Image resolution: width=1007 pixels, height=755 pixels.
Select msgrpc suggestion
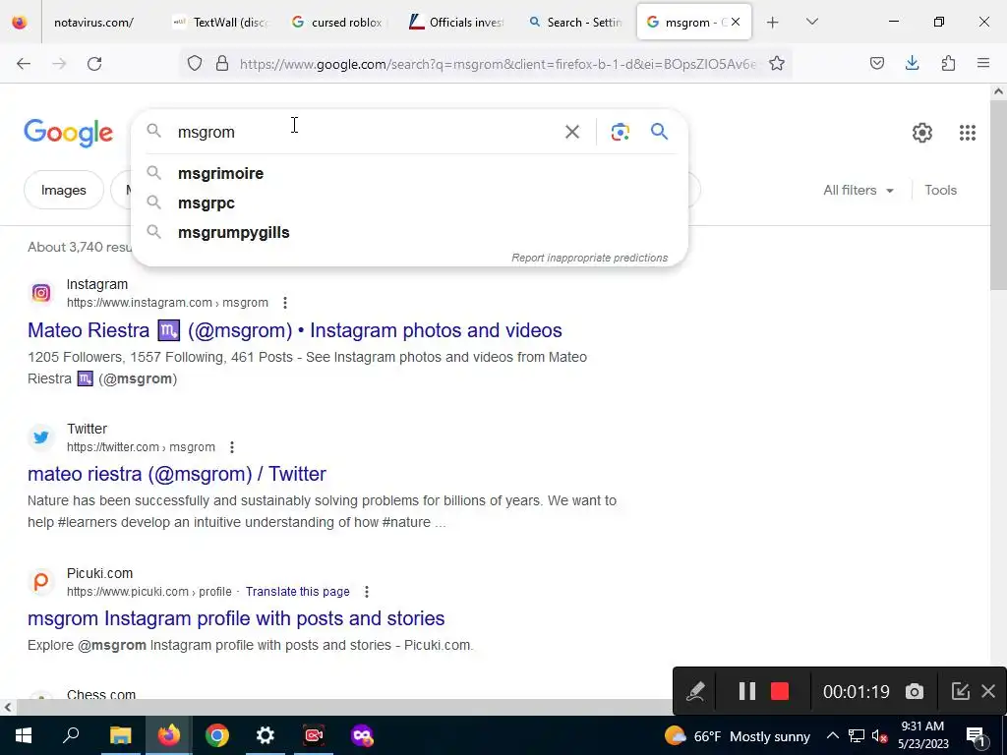[410, 203]
